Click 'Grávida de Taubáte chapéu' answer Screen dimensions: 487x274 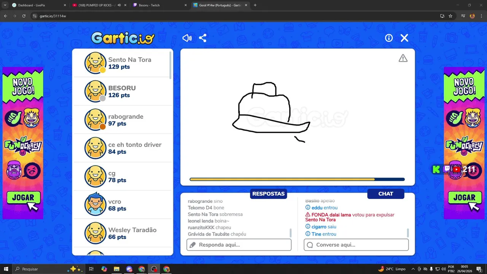[x=217, y=234]
